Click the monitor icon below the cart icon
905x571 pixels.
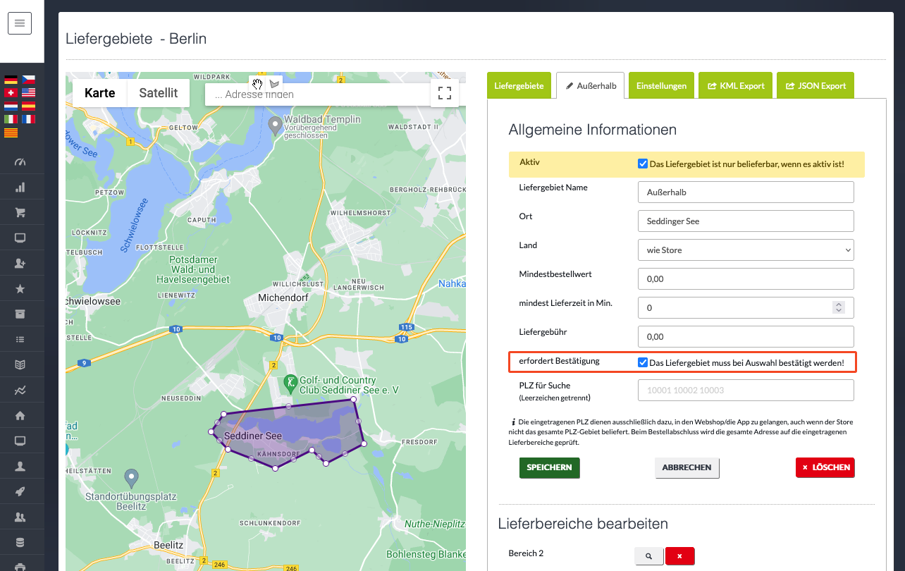tap(20, 238)
